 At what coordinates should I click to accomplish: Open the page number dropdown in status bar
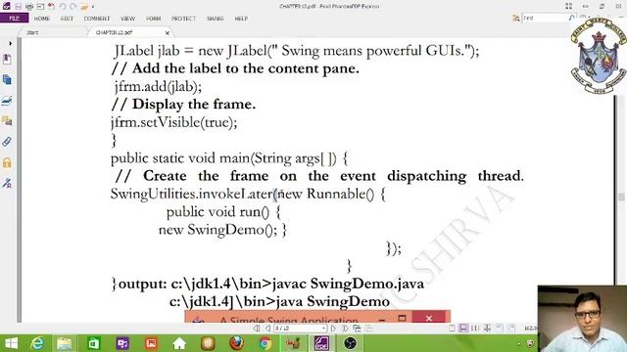[323, 329]
